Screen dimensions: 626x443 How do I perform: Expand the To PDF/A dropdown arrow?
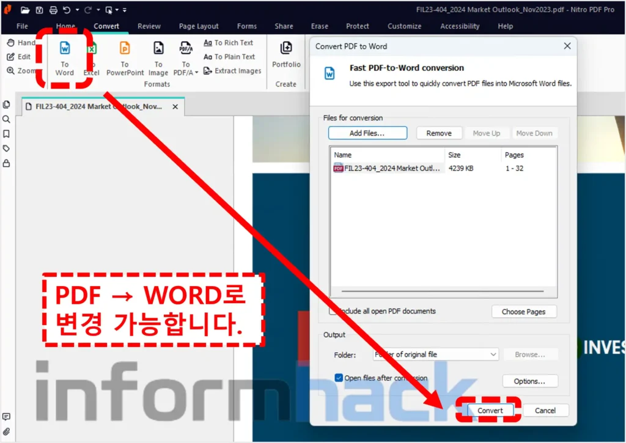tap(196, 72)
